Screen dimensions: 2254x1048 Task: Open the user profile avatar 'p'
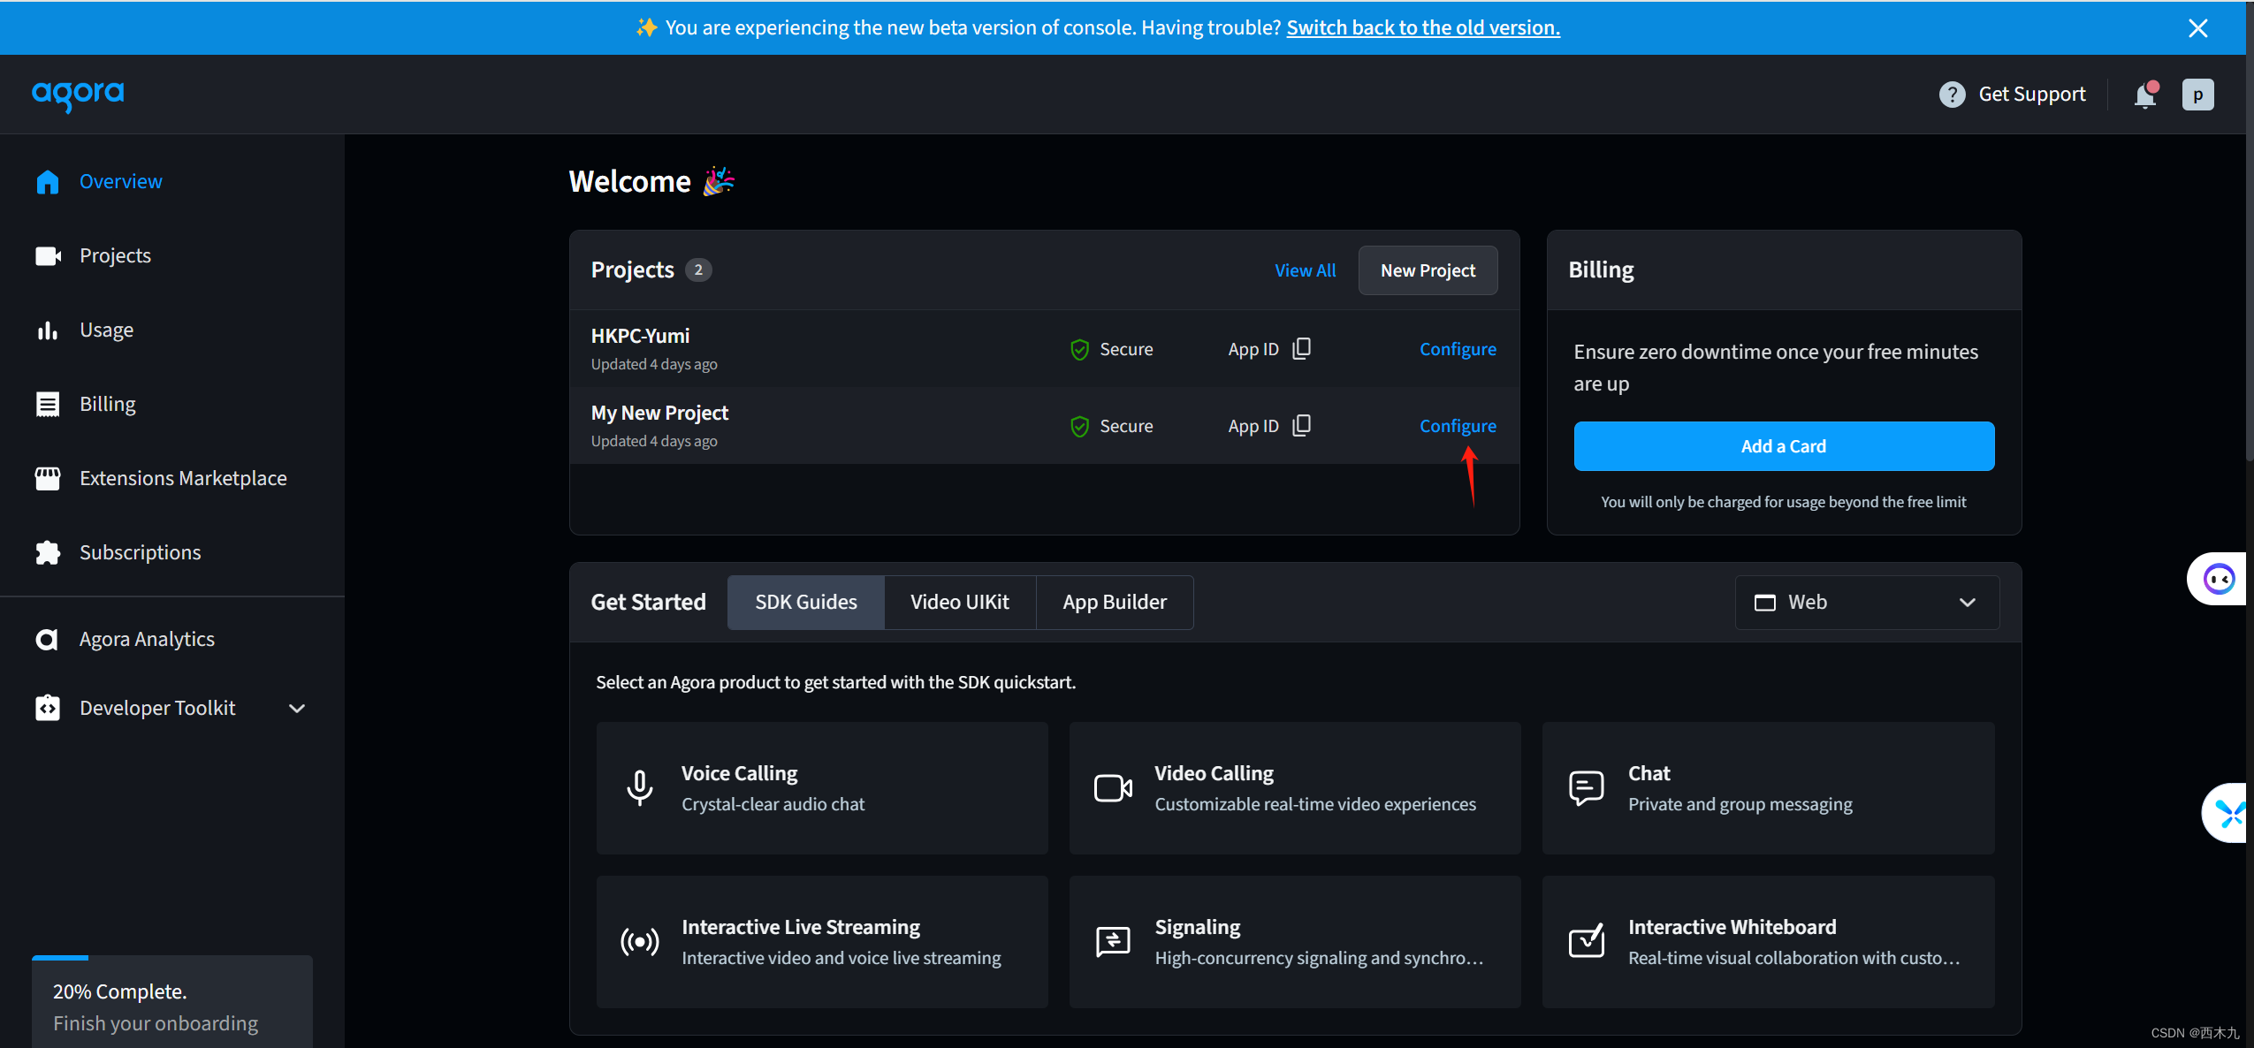(2197, 95)
